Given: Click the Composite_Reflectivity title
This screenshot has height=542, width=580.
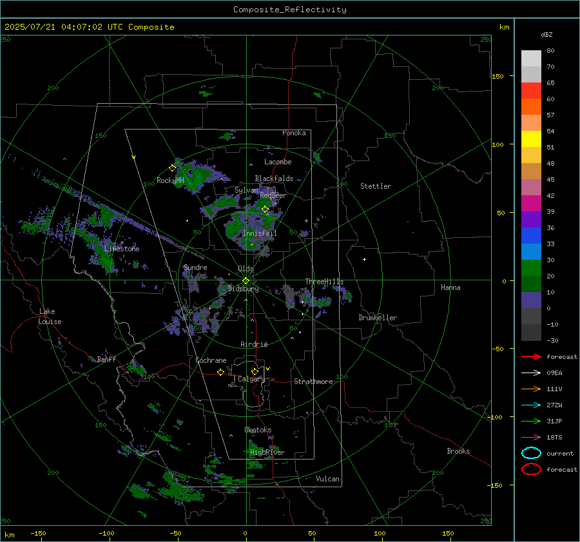Looking at the screenshot, I should (290, 10).
